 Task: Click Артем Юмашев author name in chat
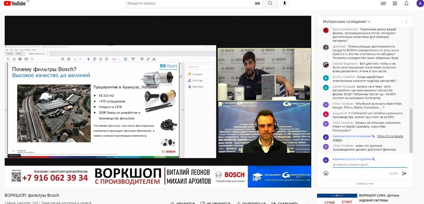[x=344, y=87]
